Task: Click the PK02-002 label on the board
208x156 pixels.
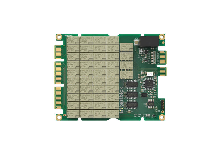Action: 68,36
